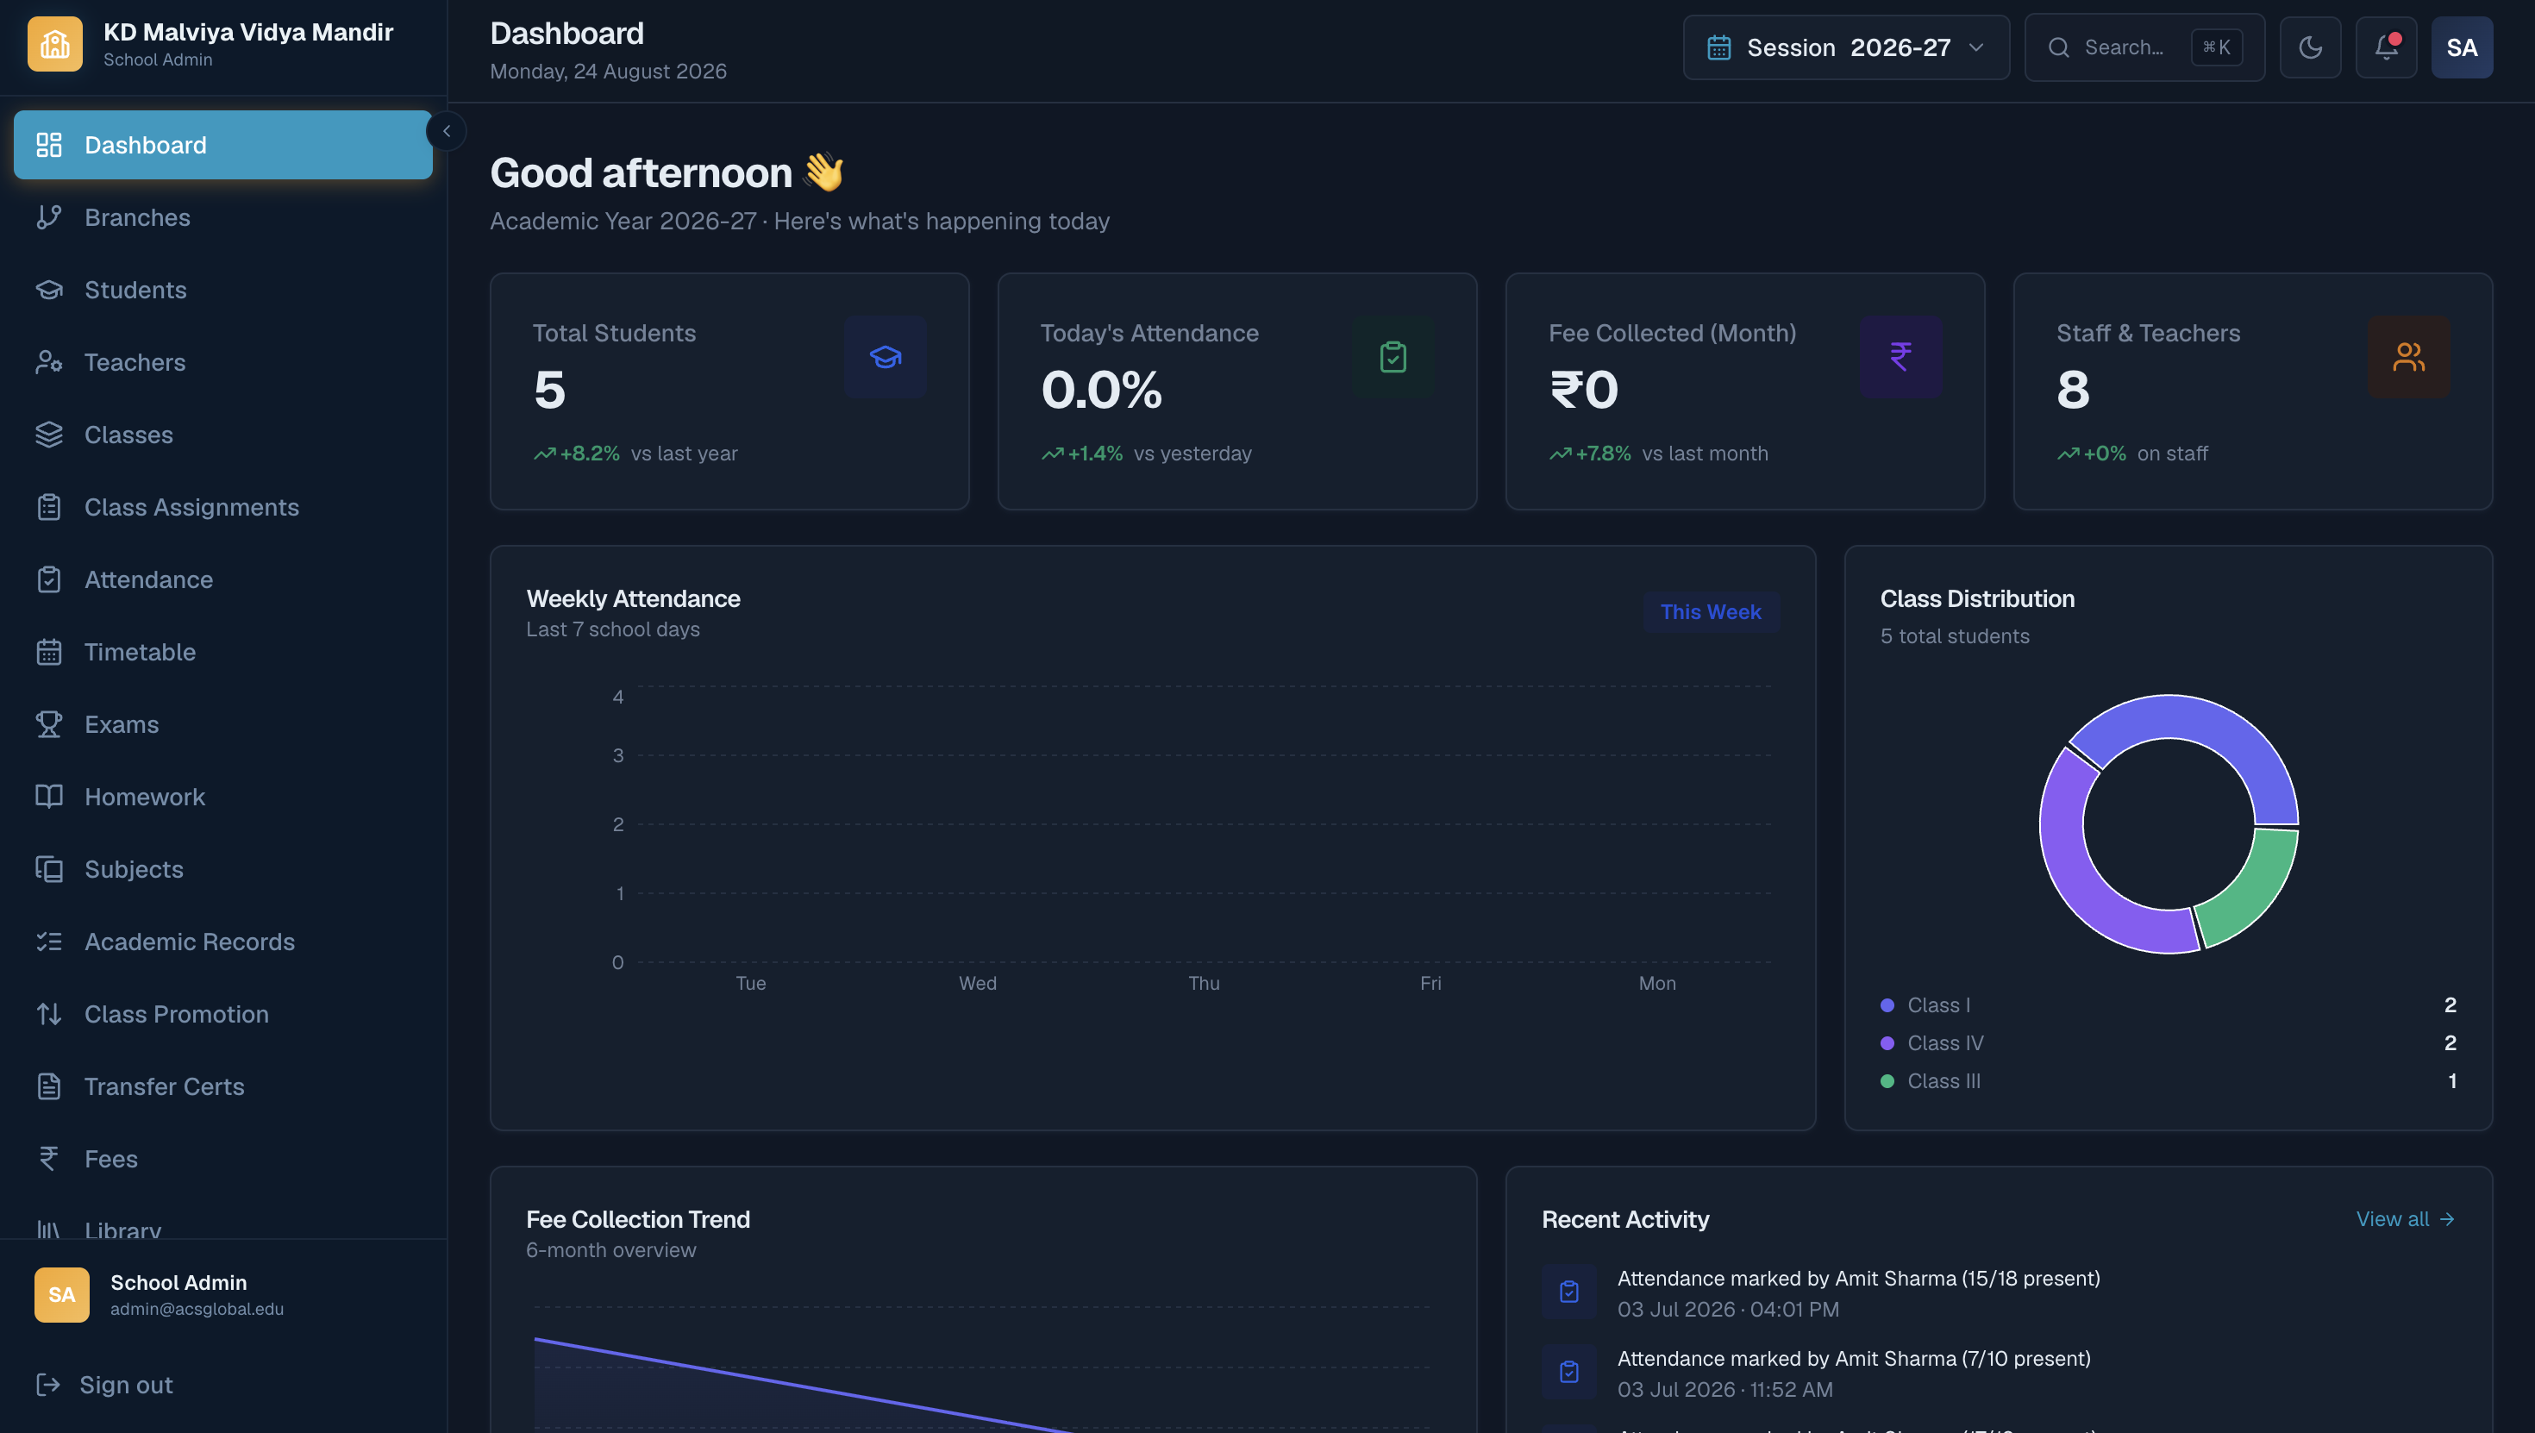2535x1433 pixels.
Task: Click the Exams trophy icon
Action: [49, 724]
